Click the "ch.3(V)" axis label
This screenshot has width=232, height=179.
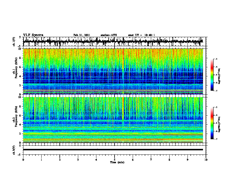click(14, 150)
